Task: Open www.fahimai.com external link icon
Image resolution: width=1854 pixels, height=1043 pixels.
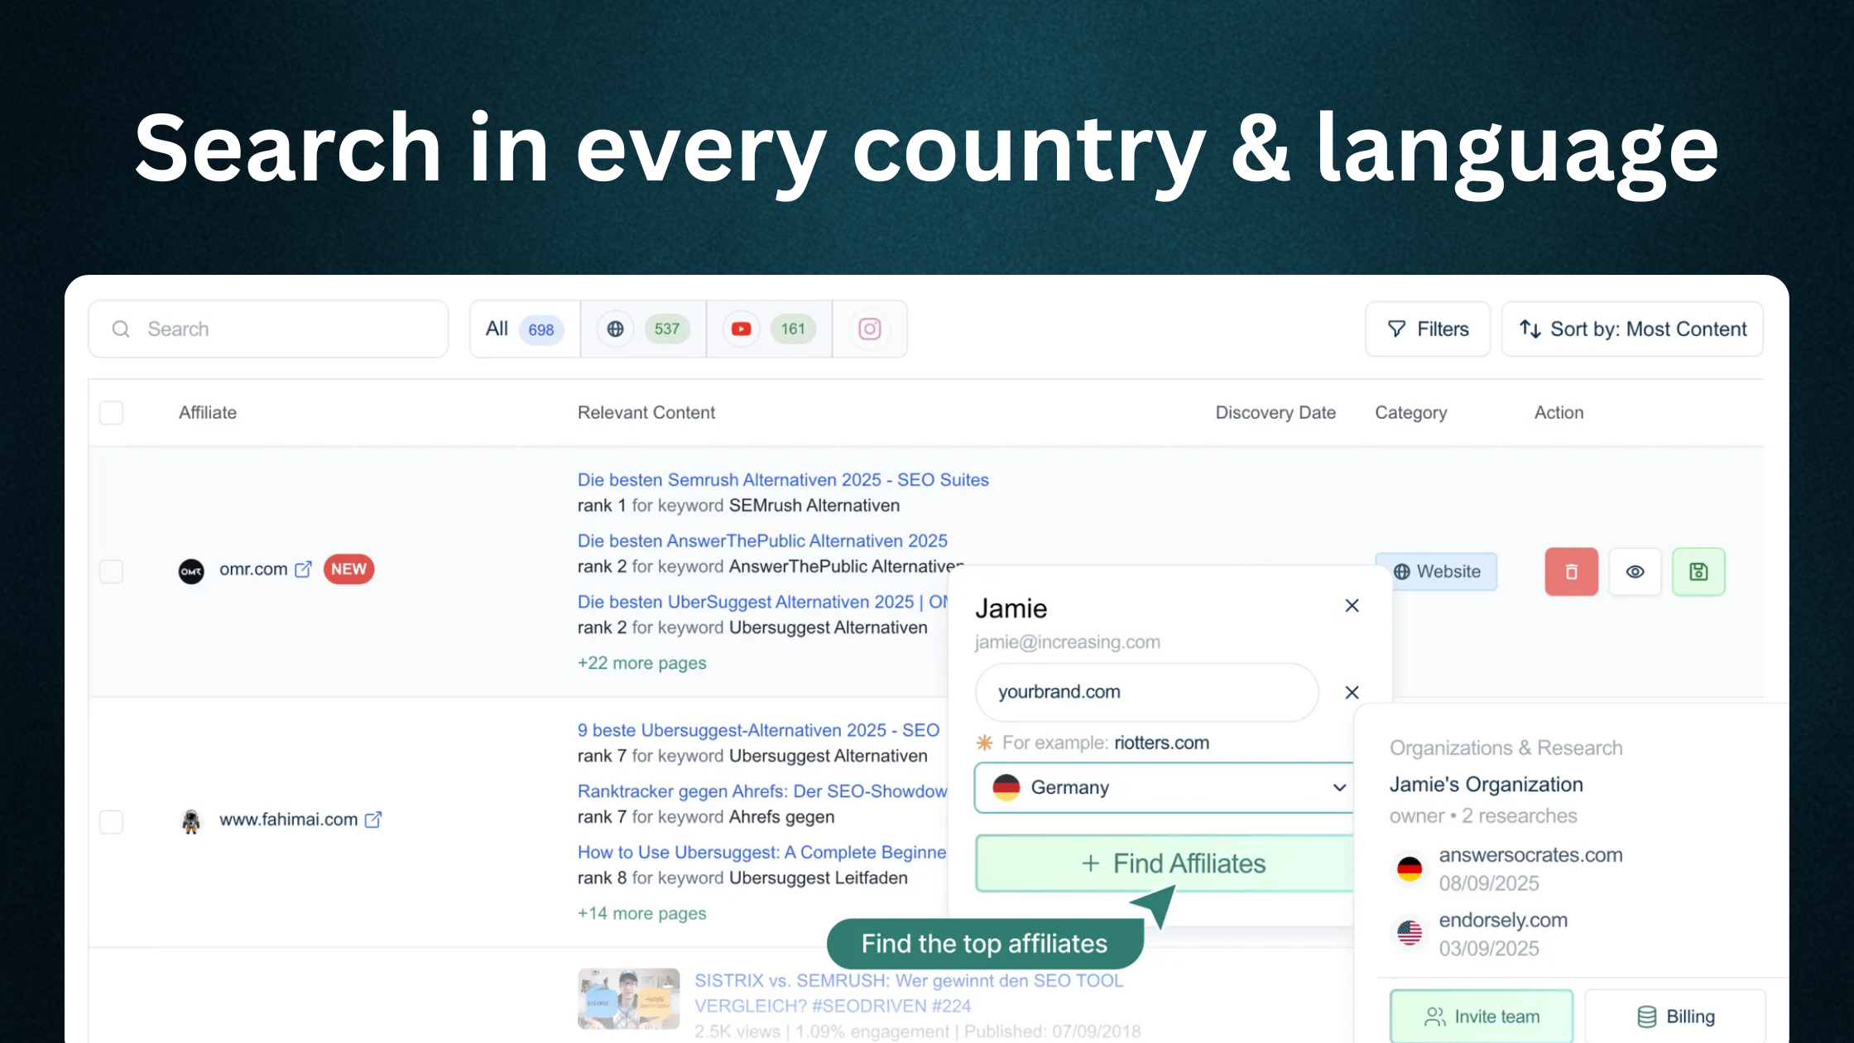Action: pyautogui.click(x=373, y=819)
